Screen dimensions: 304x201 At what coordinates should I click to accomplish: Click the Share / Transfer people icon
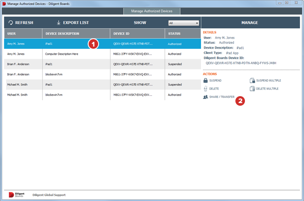[205, 97]
